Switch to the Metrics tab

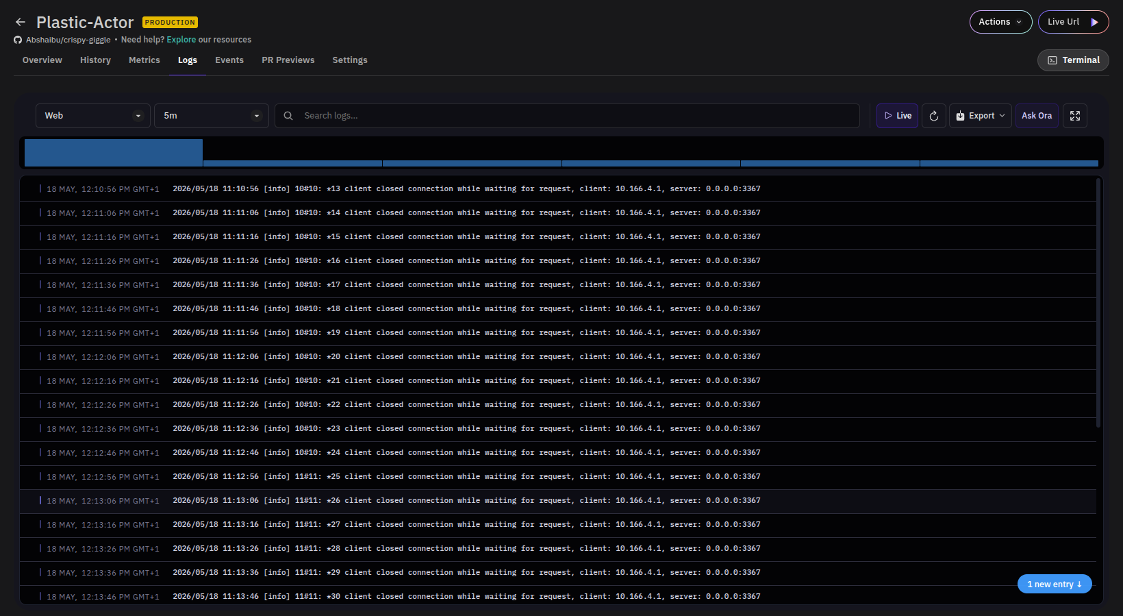pos(144,60)
